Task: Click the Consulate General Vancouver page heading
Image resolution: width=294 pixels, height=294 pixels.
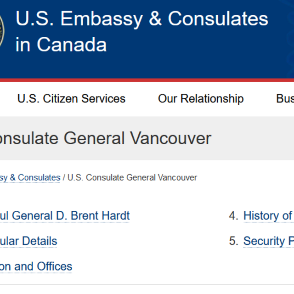Action: pyautogui.click(x=106, y=138)
